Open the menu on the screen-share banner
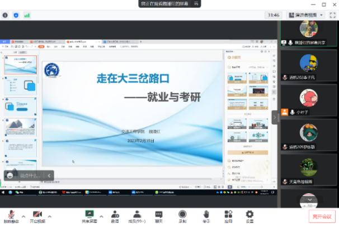The height and width of the screenshot is (225, 339). pyautogui.click(x=196, y=4)
